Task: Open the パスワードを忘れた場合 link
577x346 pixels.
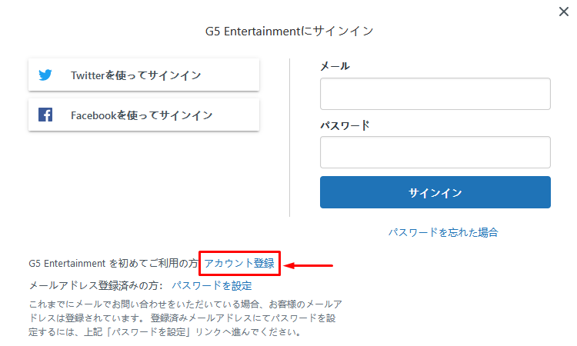Action: click(443, 232)
